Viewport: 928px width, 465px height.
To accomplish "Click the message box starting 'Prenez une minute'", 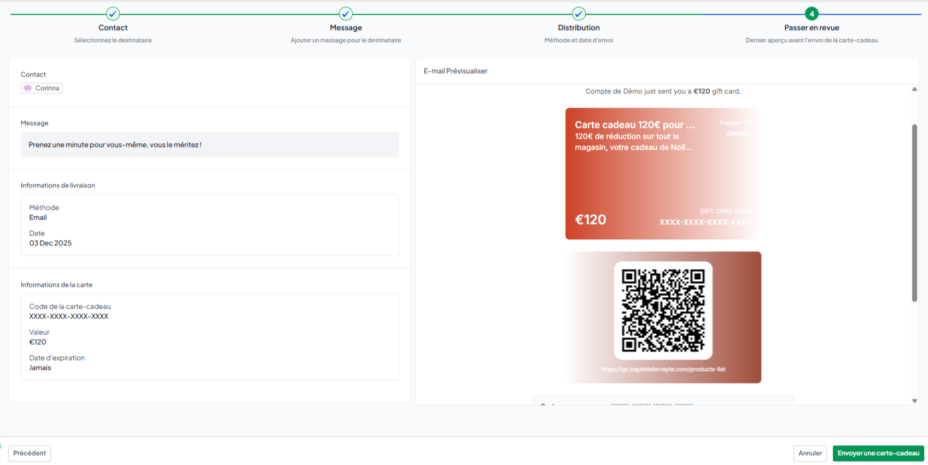I will (x=210, y=145).
